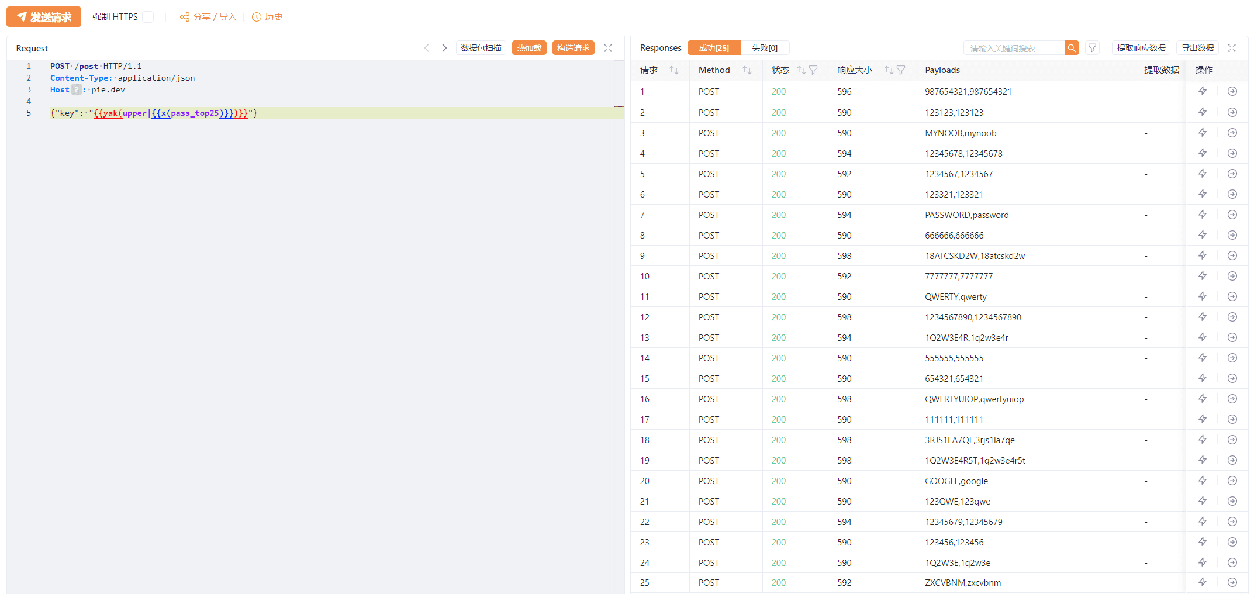The image size is (1254, 594).
Task: Switch to the 失败[0] tab
Action: pyautogui.click(x=764, y=48)
